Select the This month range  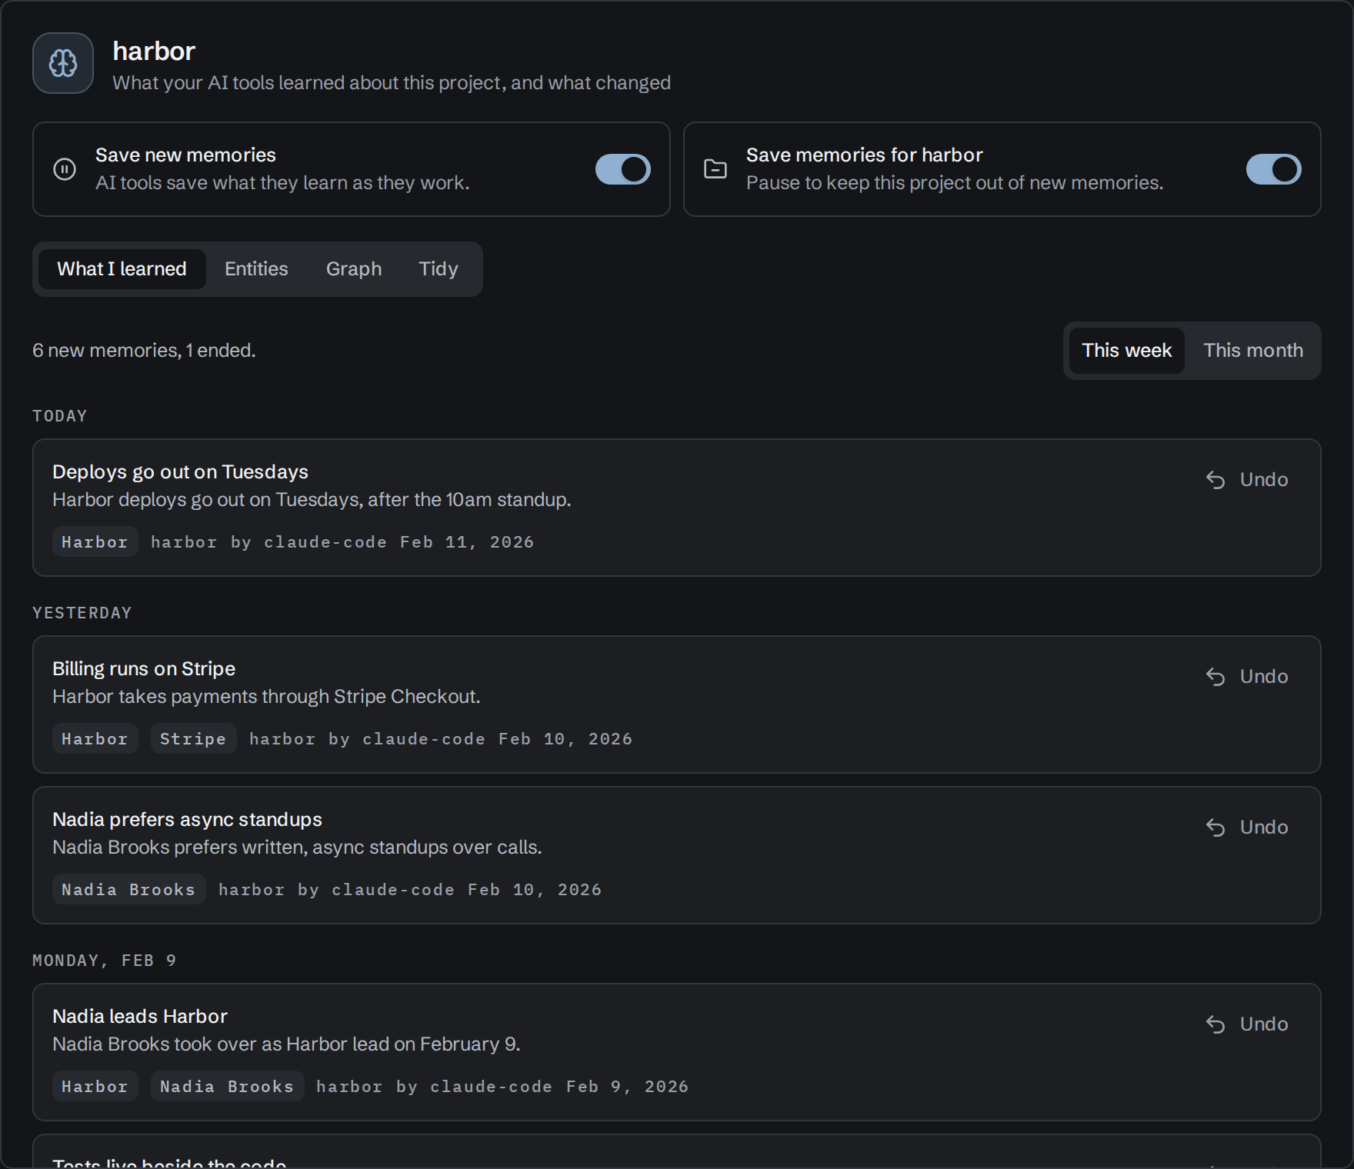click(x=1253, y=351)
